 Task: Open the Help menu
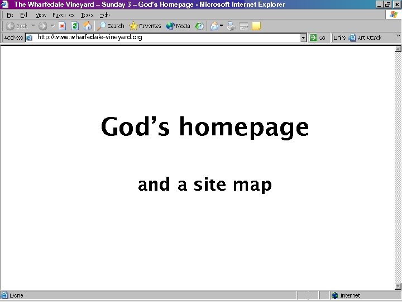pyautogui.click(x=104, y=15)
